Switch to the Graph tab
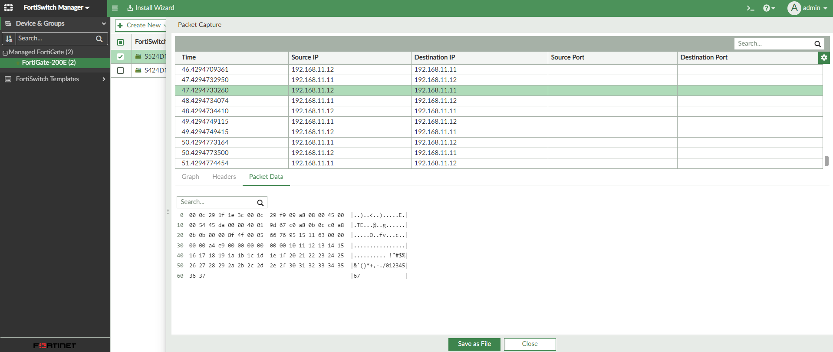833x352 pixels. pyautogui.click(x=190, y=177)
